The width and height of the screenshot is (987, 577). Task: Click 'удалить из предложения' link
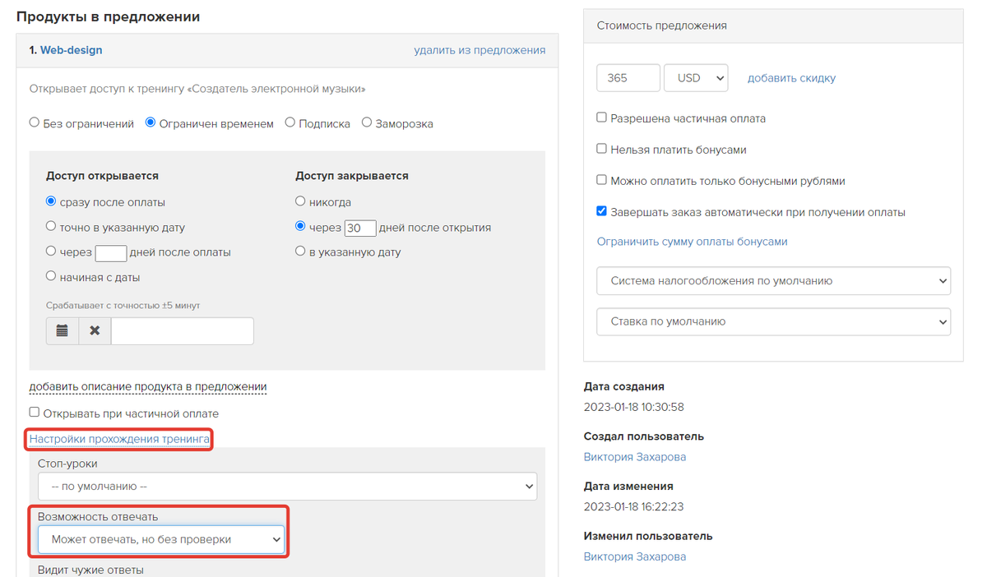(480, 50)
